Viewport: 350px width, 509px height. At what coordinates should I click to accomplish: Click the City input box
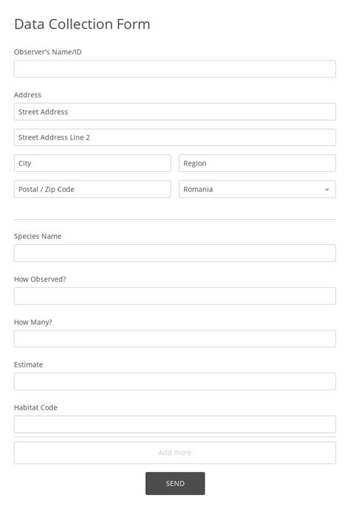92,163
